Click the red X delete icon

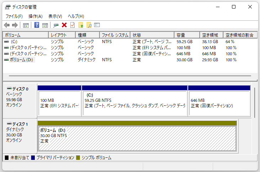pyautogui.click(x=64, y=25)
